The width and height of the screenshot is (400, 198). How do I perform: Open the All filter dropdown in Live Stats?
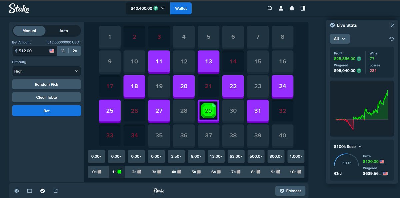tap(340, 39)
